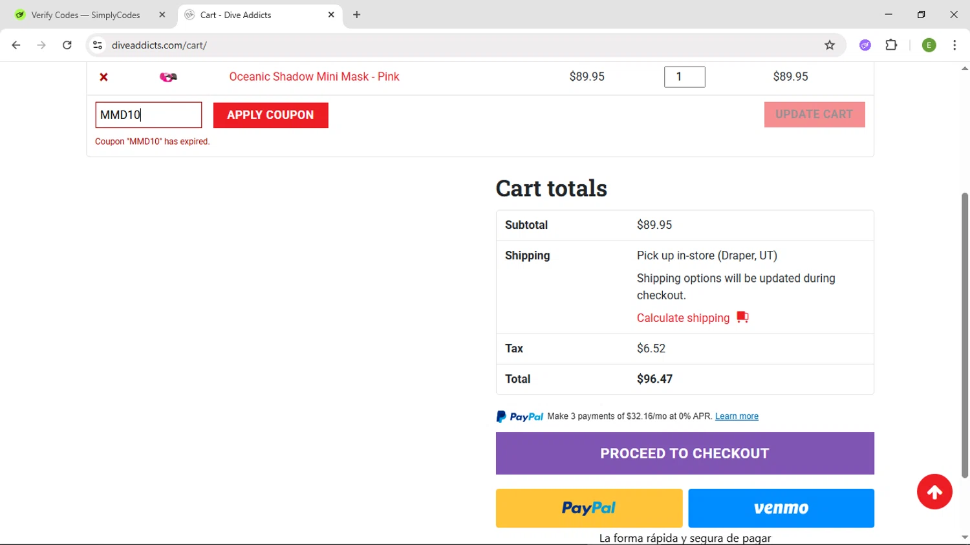Close the Cart - Dive Addicts tab
The height and width of the screenshot is (545, 970).
[x=331, y=15]
